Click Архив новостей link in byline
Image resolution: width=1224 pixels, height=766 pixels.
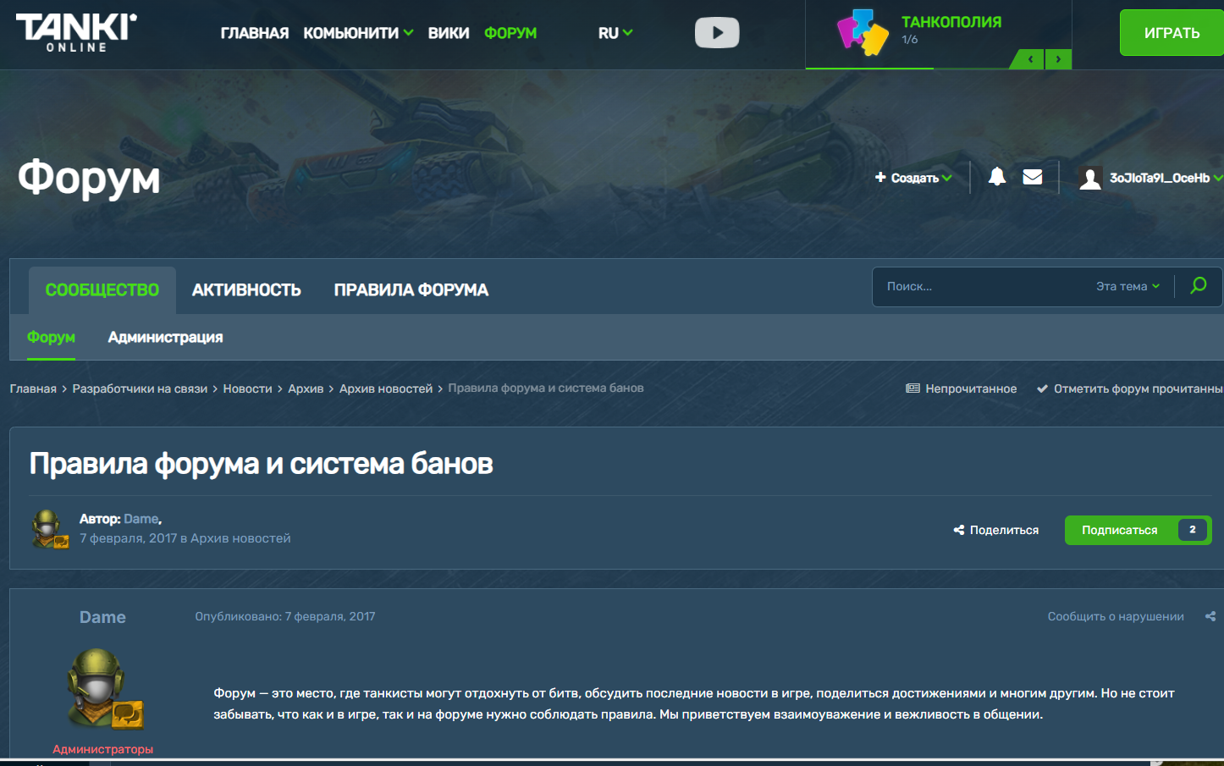point(240,538)
